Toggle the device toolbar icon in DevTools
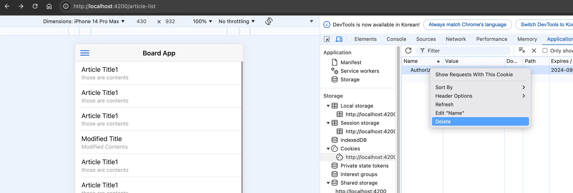 (339, 39)
